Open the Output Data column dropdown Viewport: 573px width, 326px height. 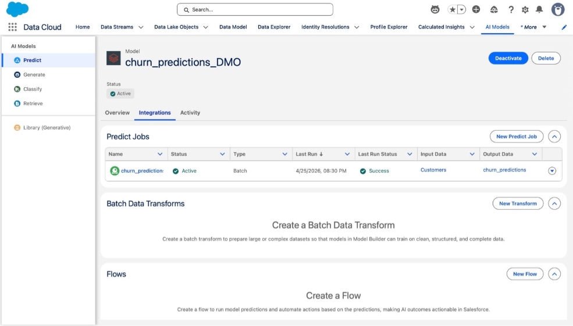click(535, 154)
